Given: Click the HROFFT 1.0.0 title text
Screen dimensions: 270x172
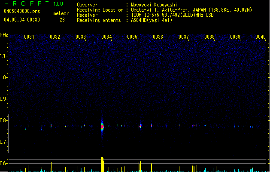Looking at the screenshot, I should pos(34,3).
